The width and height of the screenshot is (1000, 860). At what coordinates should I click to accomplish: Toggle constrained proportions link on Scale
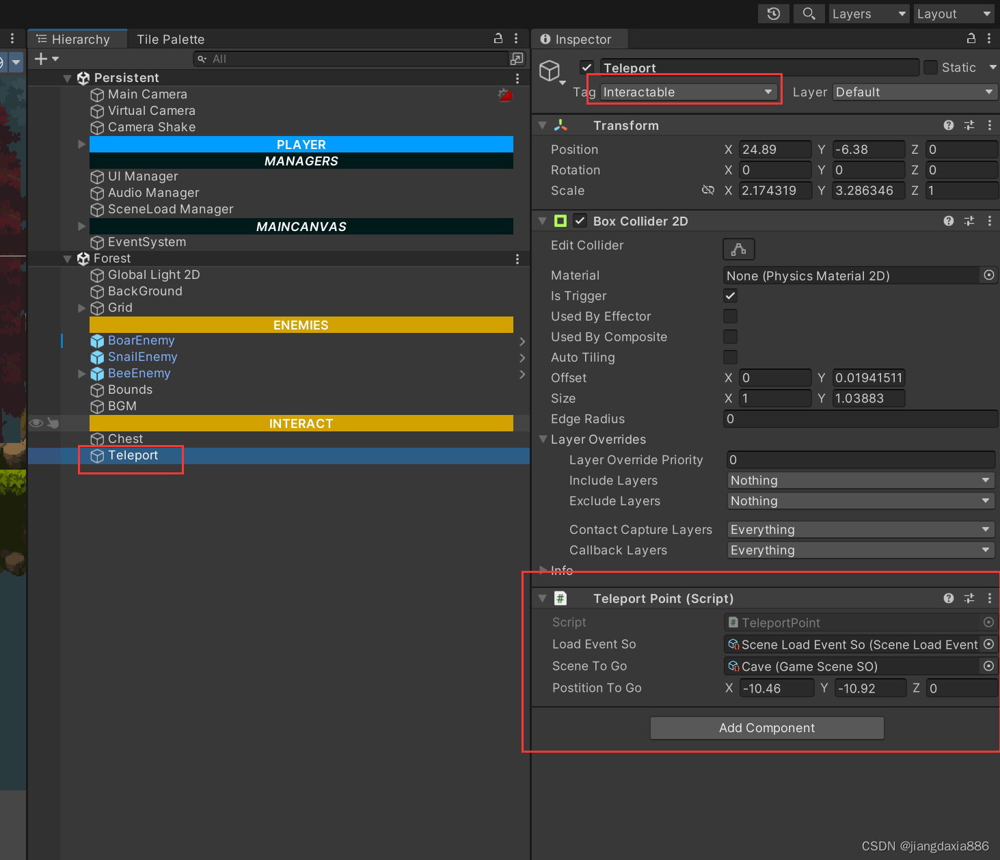708,190
